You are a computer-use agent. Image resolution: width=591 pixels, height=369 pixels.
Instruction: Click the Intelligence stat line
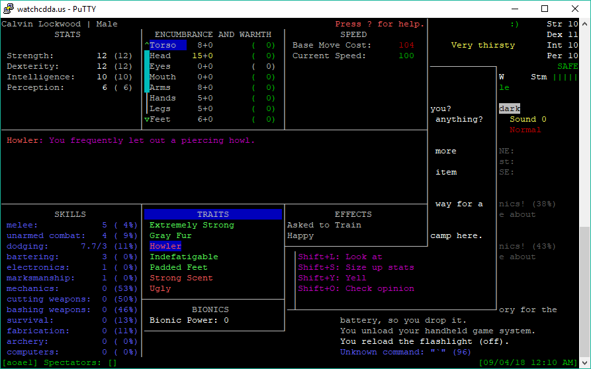(x=69, y=77)
